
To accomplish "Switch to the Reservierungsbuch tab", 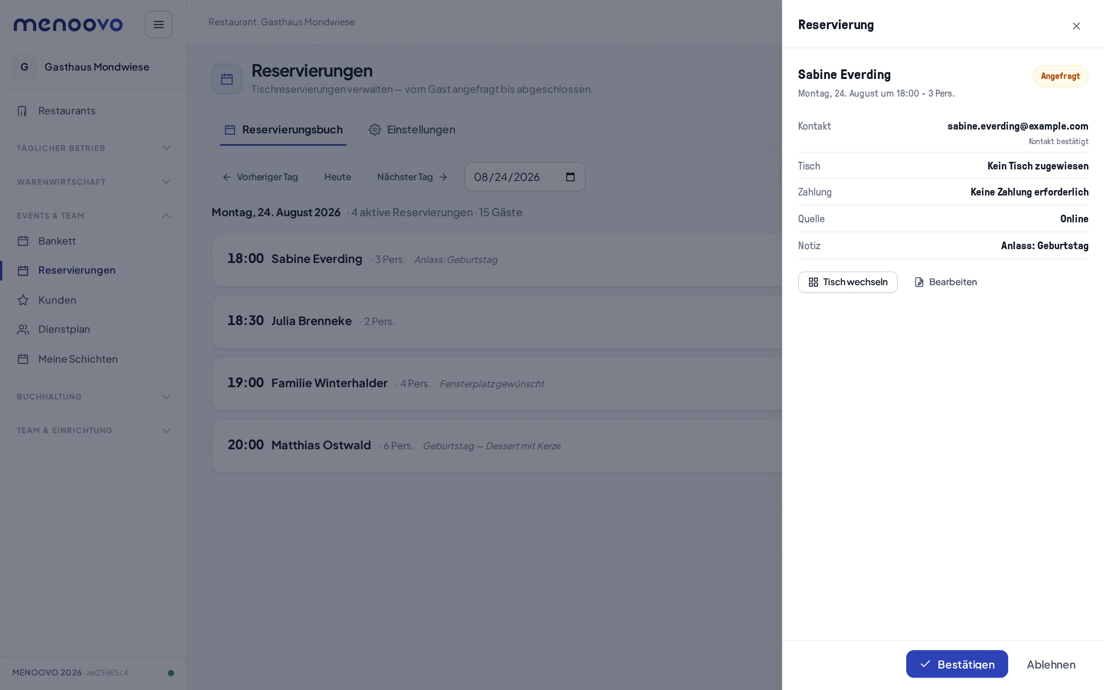I will click(x=283, y=130).
